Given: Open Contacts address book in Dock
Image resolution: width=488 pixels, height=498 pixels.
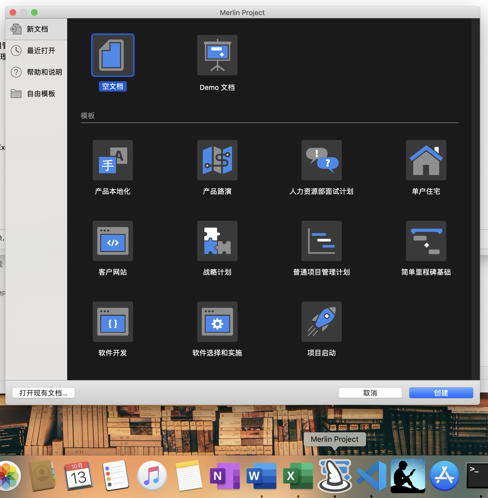Looking at the screenshot, I should click(42, 476).
